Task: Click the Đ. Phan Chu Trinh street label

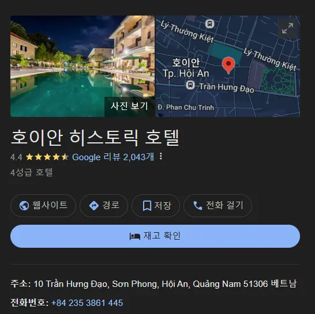Action: click(186, 108)
